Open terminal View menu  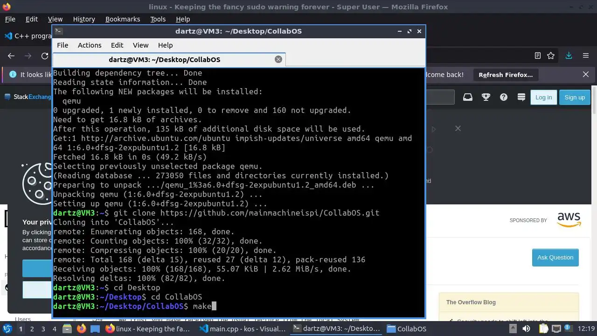click(x=140, y=45)
